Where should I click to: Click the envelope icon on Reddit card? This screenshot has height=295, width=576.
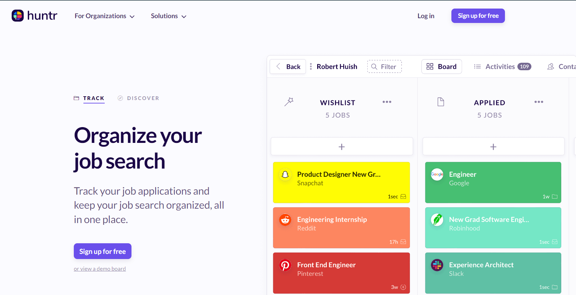click(x=403, y=242)
